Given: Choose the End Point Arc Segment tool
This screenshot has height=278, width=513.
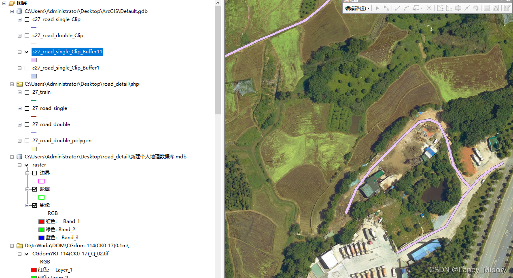Looking at the screenshot, I should [407, 8].
